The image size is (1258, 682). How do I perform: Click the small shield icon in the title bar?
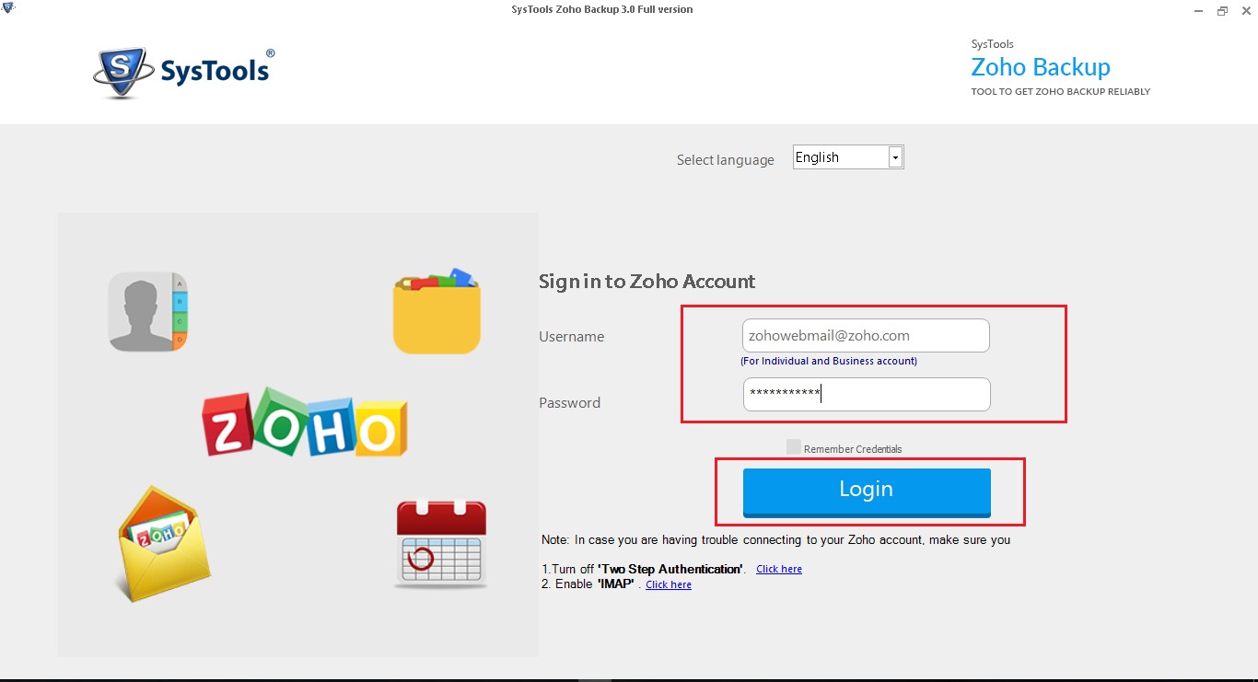pos(9,6)
